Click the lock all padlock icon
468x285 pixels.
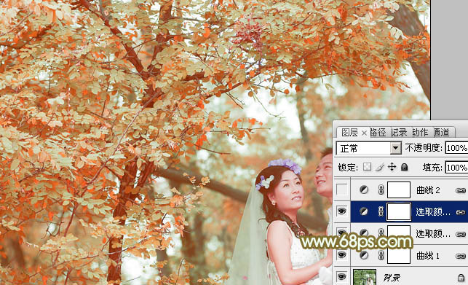[x=405, y=167]
